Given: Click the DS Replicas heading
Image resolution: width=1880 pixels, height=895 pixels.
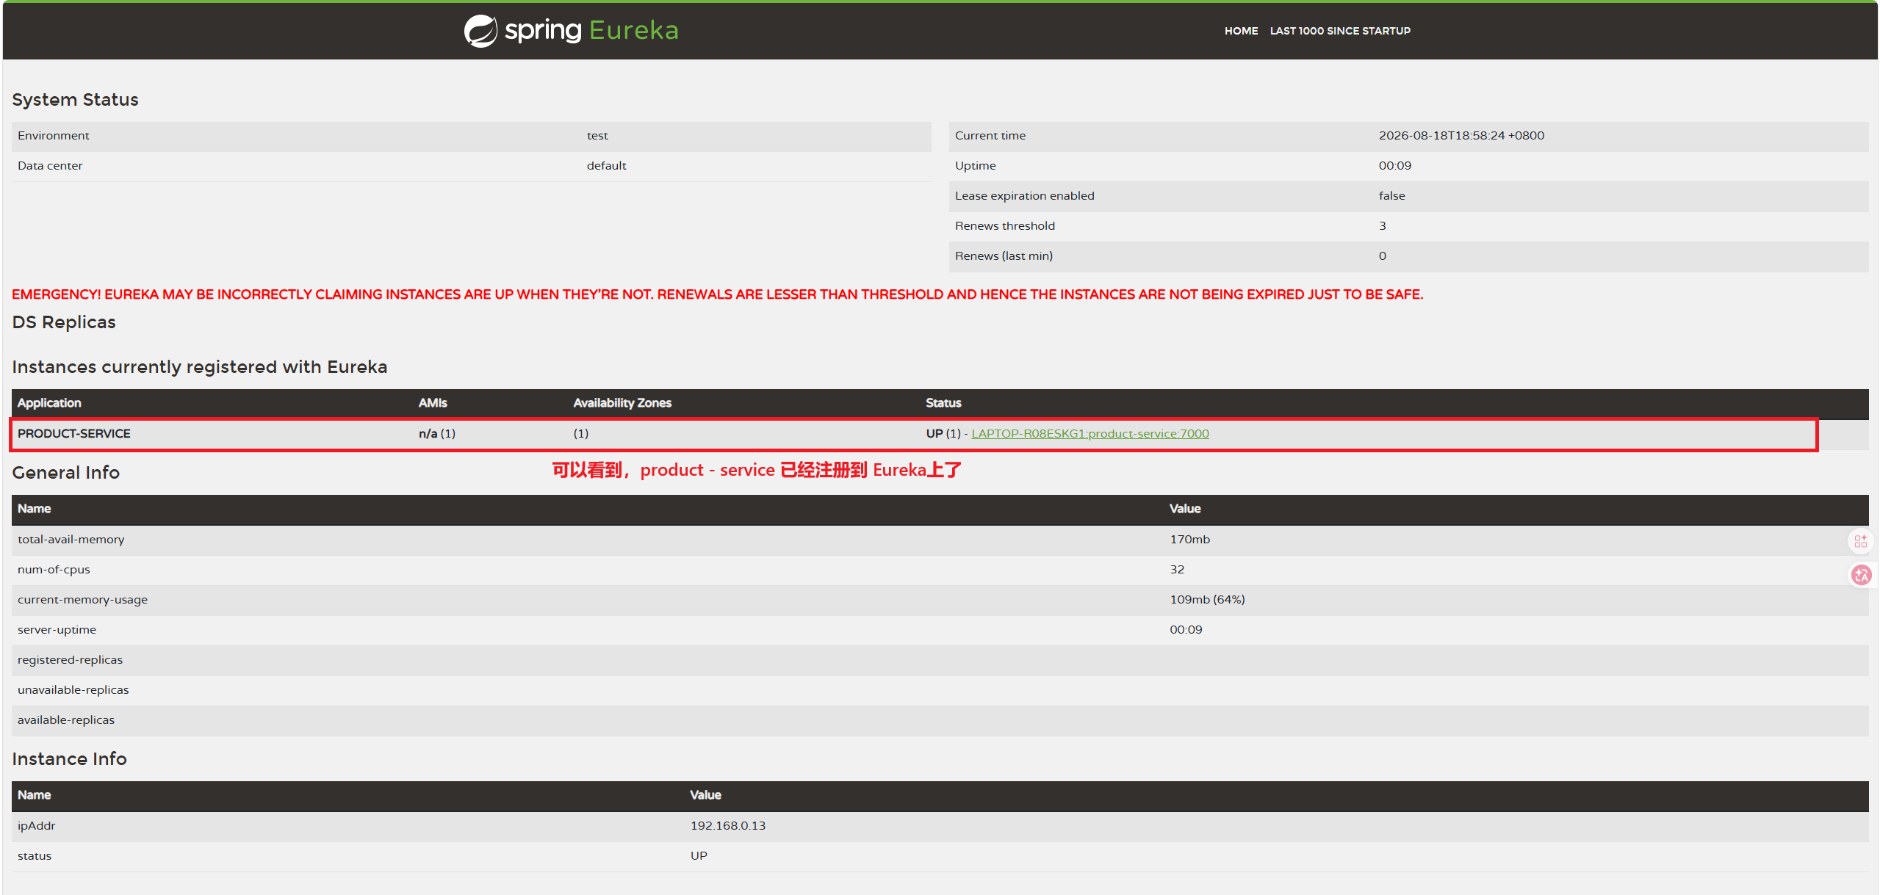Looking at the screenshot, I should pos(64,322).
